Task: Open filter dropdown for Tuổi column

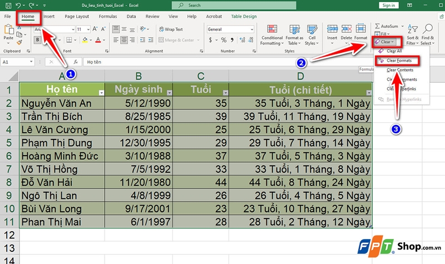Action: click(x=226, y=93)
